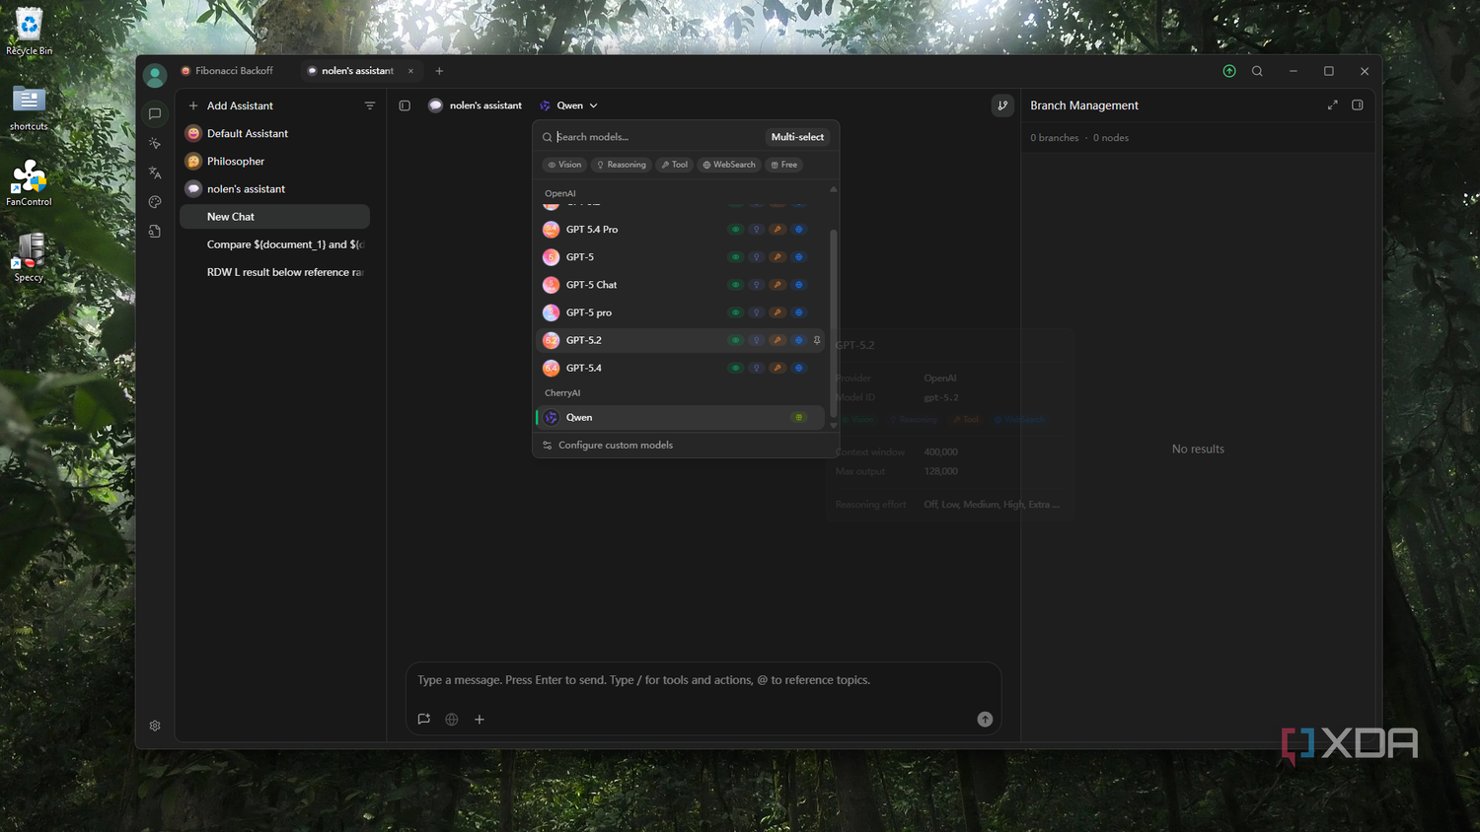Click nolen's assistant name in chat header
The width and height of the screenshot is (1480, 832).
click(x=485, y=105)
